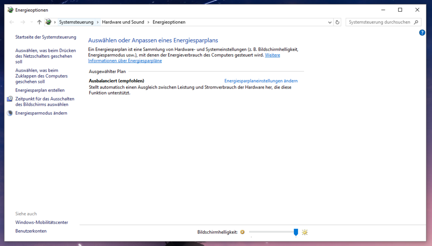Click the moon icon beside Energiesparmodus ändern

tap(10, 113)
